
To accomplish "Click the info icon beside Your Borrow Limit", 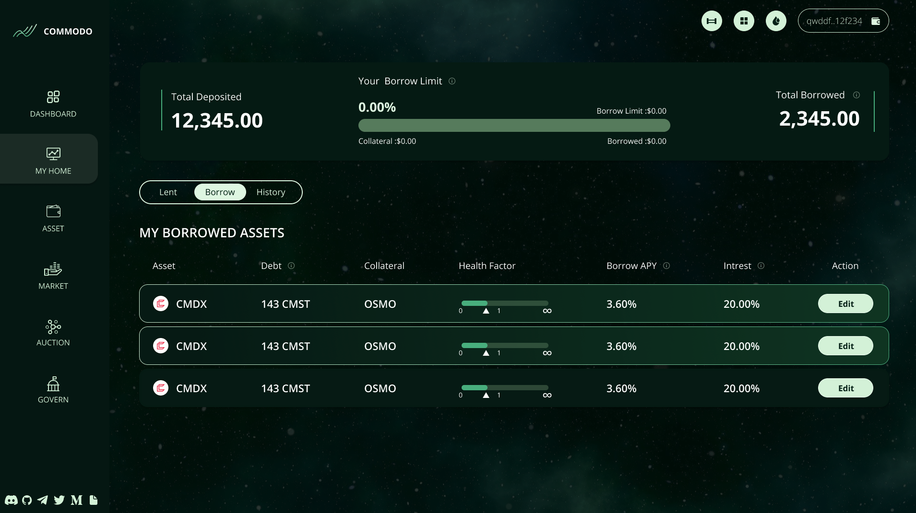I will point(452,81).
